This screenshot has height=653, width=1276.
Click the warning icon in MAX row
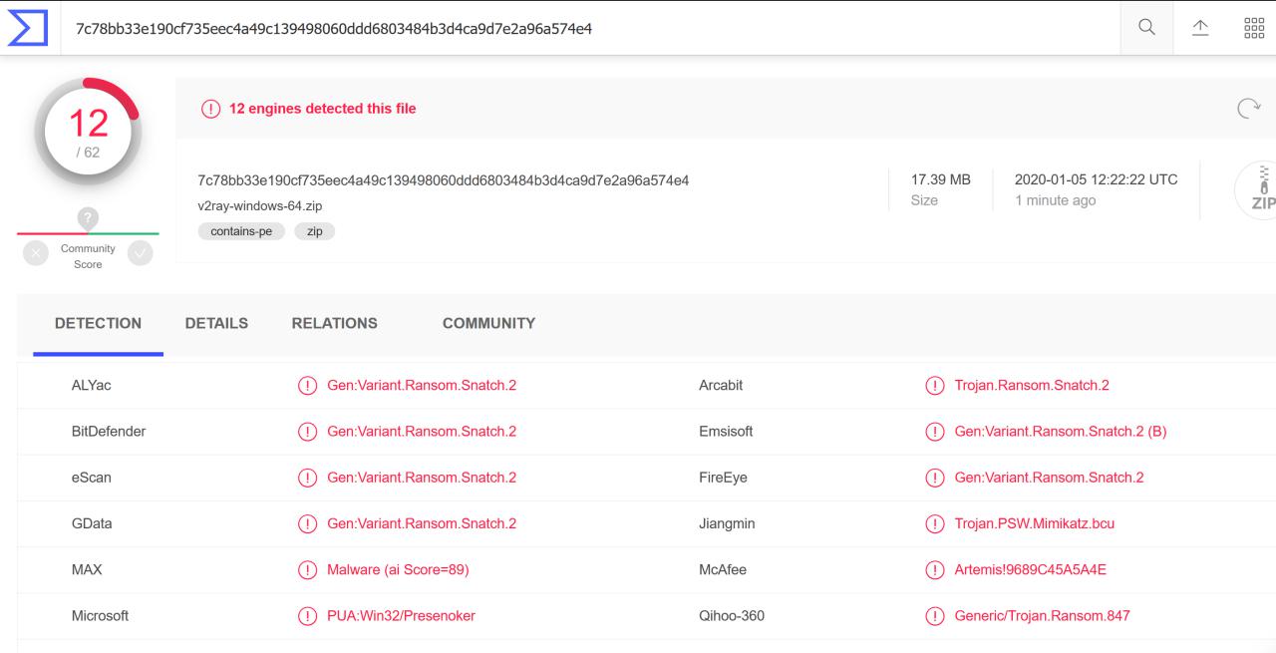pos(308,570)
